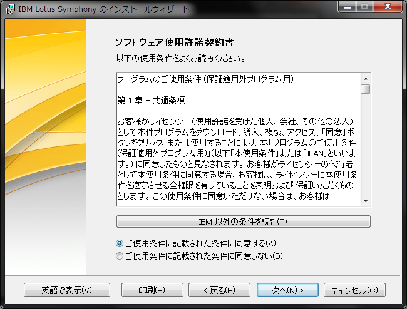This screenshot has width=407, height=309.
Task: Click the text 第 1 章 - 共通条項
Action: click(x=151, y=100)
